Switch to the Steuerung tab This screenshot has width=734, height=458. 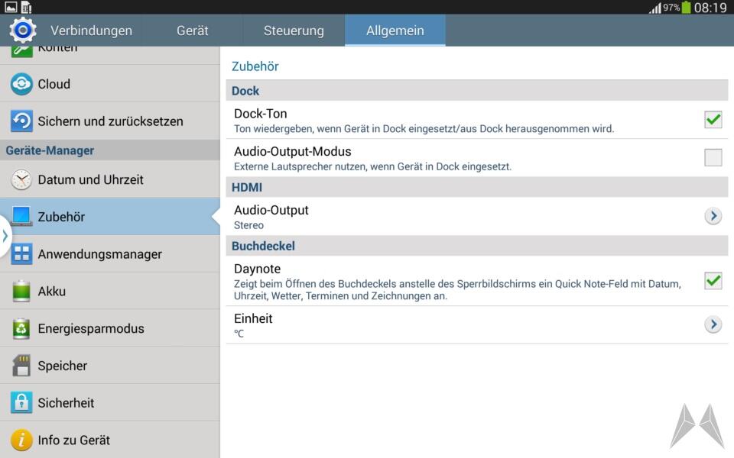click(294, 31)
